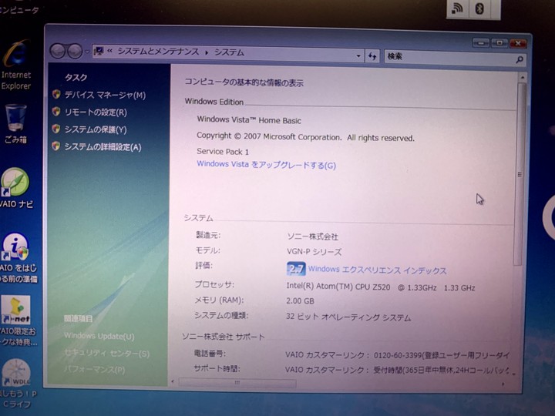
Task: Click the Service Pack 1 text
Action: (x=223, y=152)
